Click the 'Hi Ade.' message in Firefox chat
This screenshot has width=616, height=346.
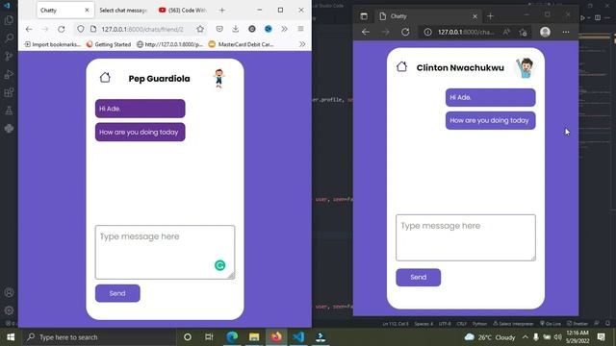pyautogui.click(x=140, y=109)
